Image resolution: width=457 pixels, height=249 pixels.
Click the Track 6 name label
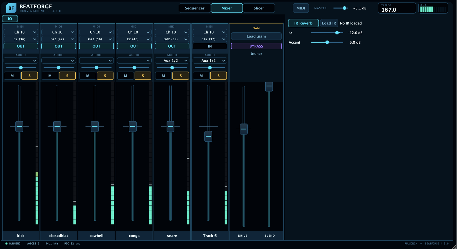coord(210,236)
